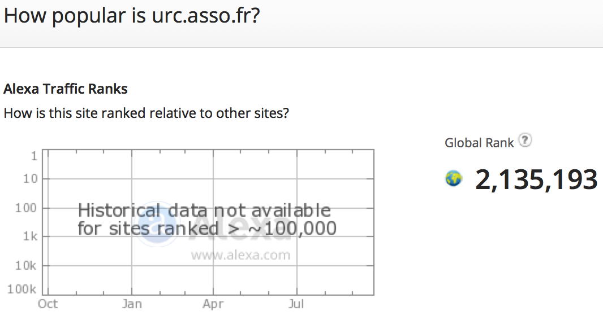This screenshot has height=316, width=603.
Task: Click the 'Global Rank' label
Action: (479, 143)
